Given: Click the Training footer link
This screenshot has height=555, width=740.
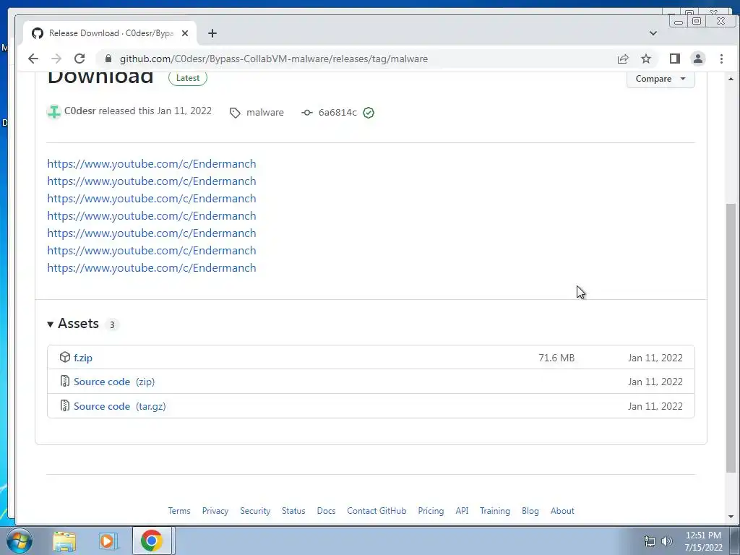Looking at the screenshot, I should 494,511.
